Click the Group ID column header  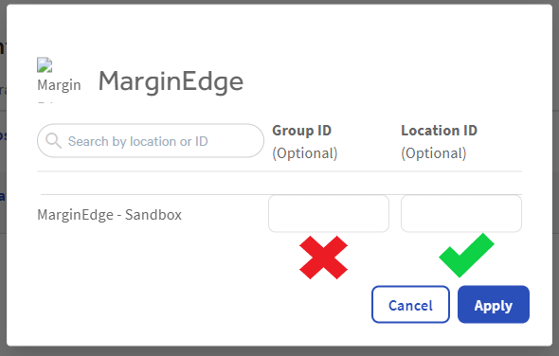[x=301, y=131]
